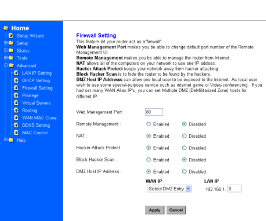The width and height of the screenshot is (266, 221).
Task: Open the Home link
Action: [20, 28]
